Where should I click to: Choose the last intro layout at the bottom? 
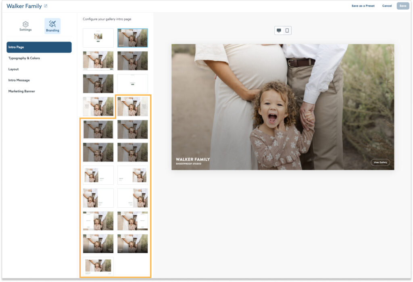[98, 266]
